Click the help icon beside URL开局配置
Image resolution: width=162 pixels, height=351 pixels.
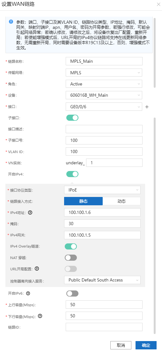pyautogui.click(x=37, y=268)
